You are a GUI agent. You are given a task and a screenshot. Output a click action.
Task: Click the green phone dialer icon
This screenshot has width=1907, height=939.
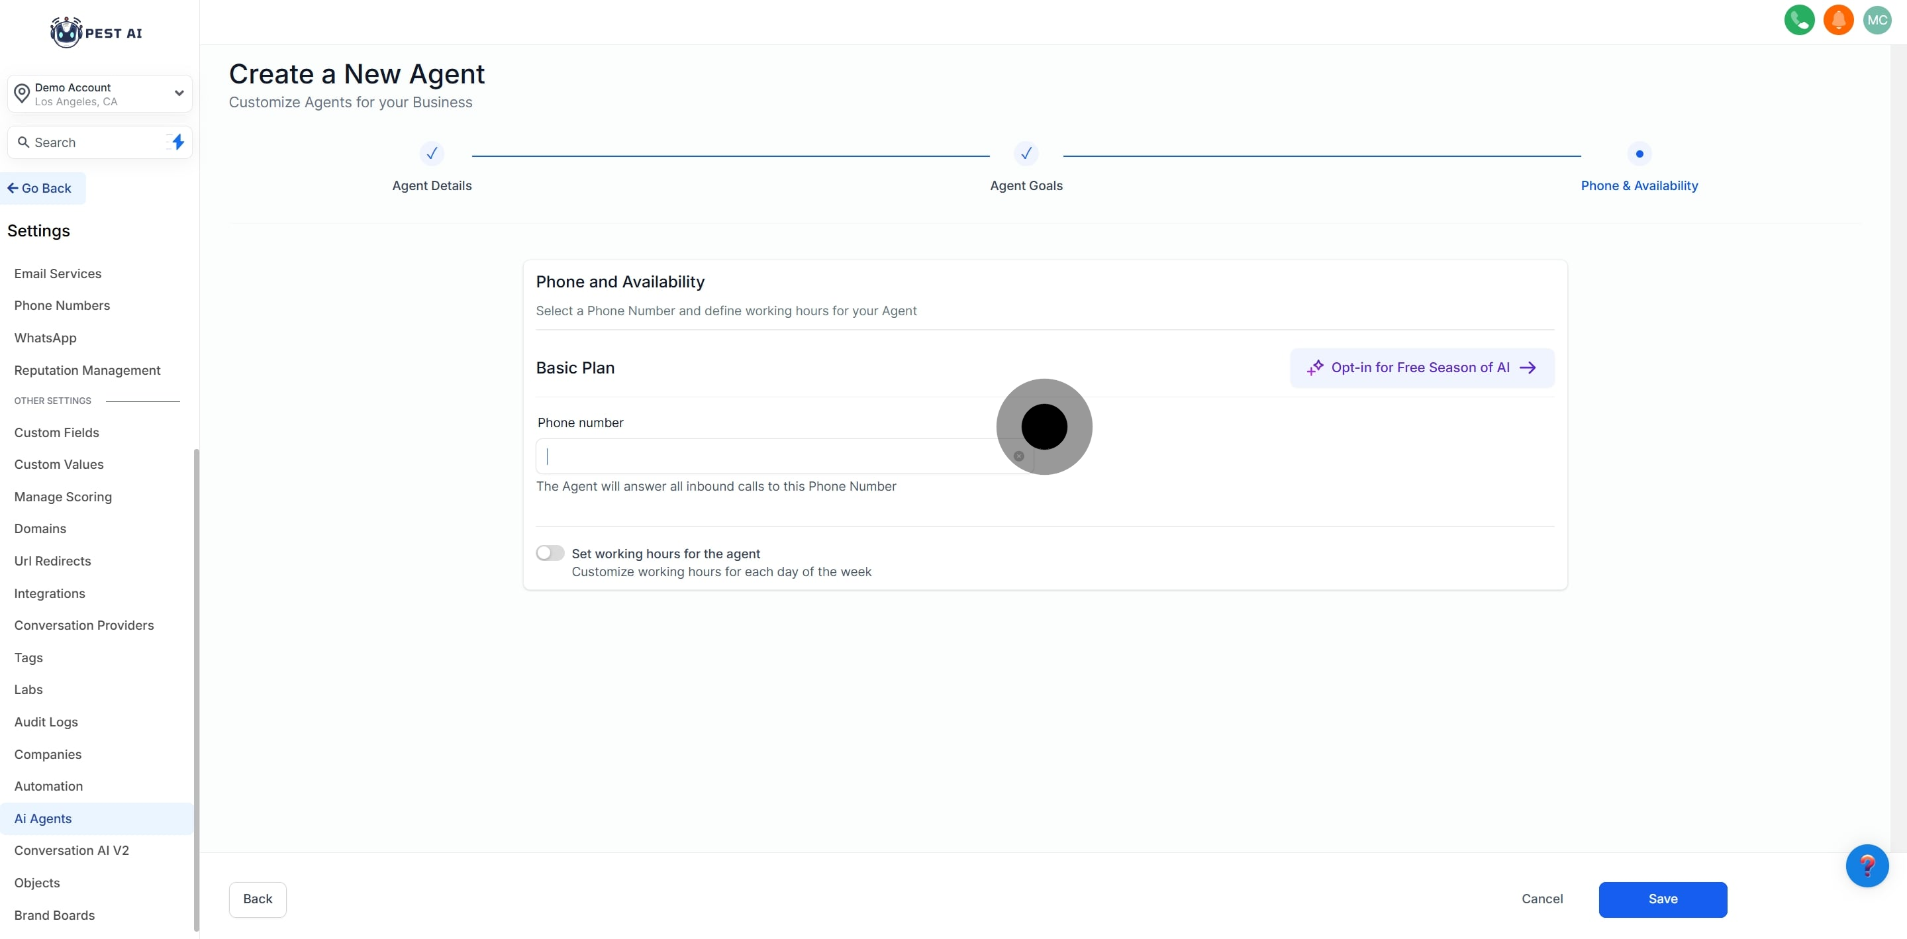coord(1799,20)
